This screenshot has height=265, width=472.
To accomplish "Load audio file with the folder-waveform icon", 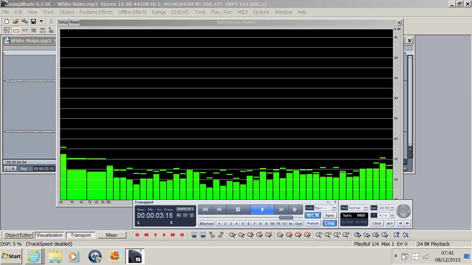I will click(x=25, y=21).
